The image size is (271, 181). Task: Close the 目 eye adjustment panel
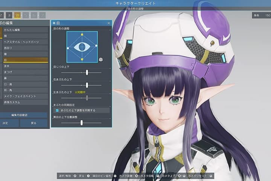tap(109, 23)
